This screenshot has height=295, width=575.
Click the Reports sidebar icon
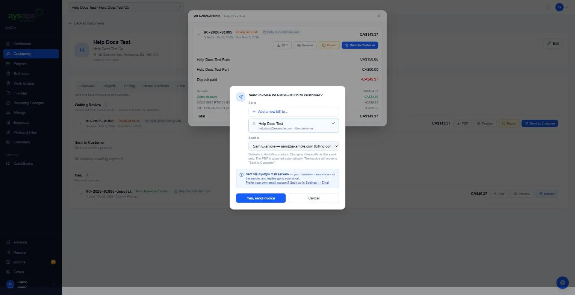pyautogui.click(x=8, y=252)
